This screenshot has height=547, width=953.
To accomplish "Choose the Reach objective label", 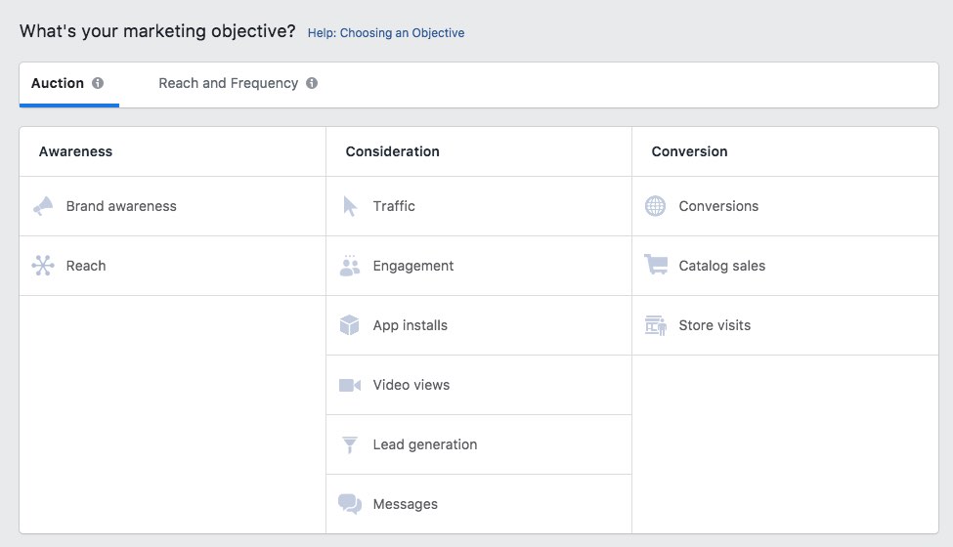I will click(86, 266).
